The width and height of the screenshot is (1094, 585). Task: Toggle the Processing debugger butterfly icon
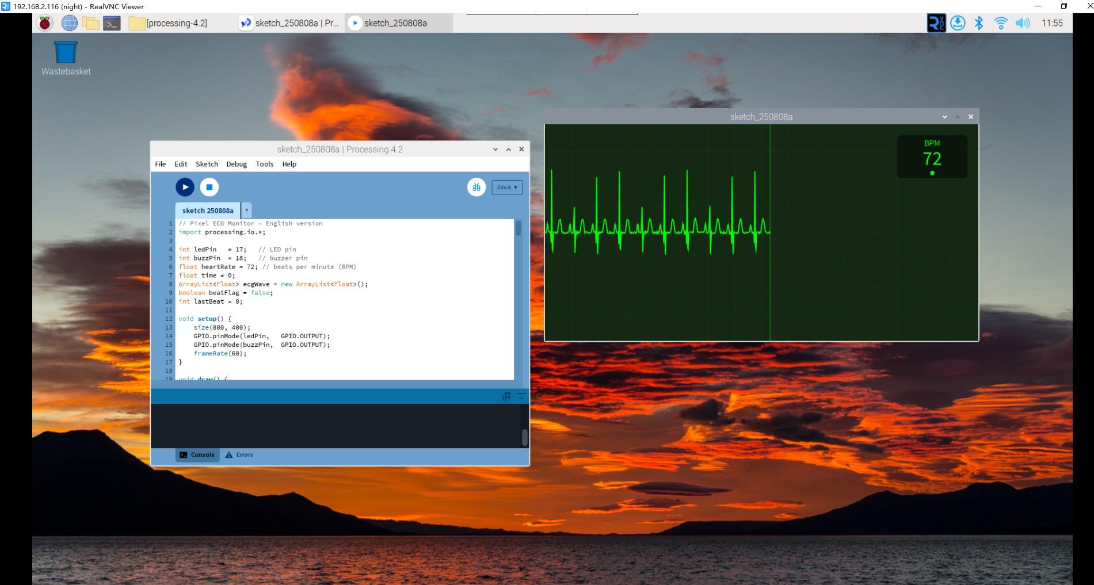click(x=477, y=187)
